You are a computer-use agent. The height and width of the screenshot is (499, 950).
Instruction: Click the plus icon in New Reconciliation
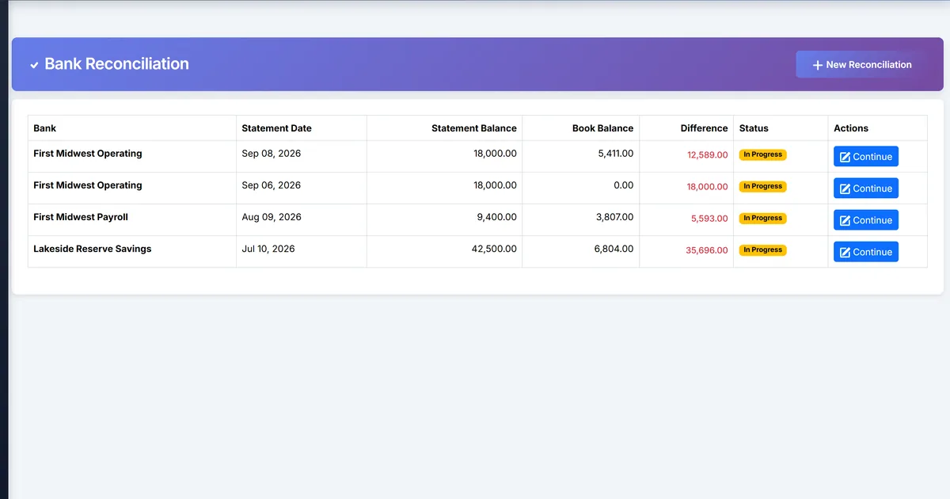(818, 65)
